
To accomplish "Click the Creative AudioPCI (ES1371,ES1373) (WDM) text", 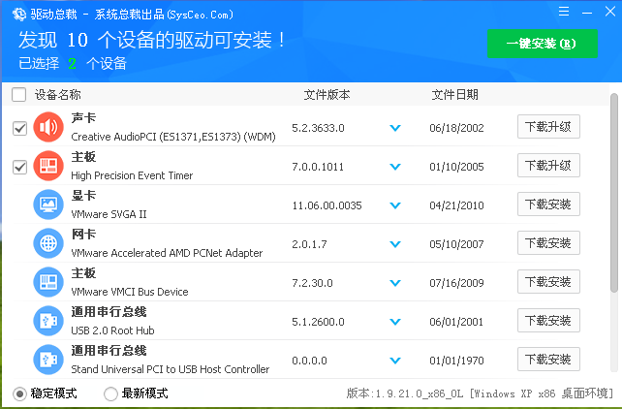I will [x=173, y=137].
